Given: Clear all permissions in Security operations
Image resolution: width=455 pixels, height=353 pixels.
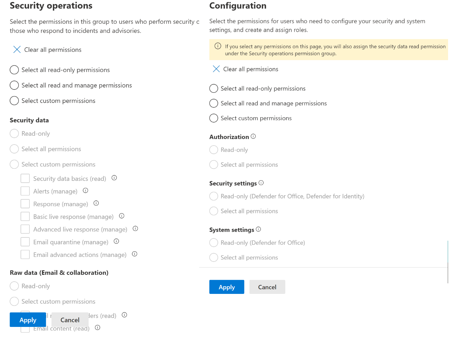Looking at the screenshot, I should click(x=47, y=50).
